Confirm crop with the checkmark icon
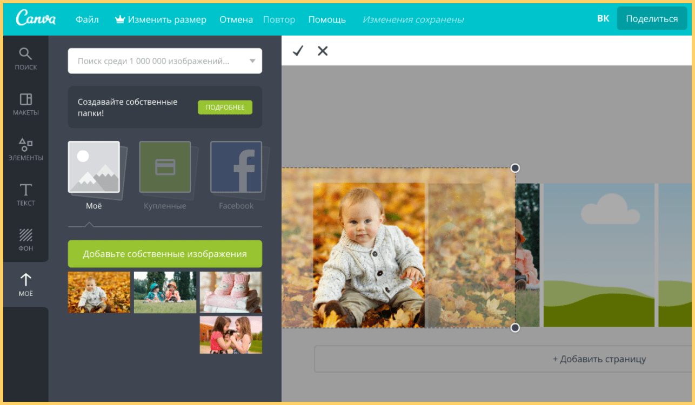 [x=298, y=51]
